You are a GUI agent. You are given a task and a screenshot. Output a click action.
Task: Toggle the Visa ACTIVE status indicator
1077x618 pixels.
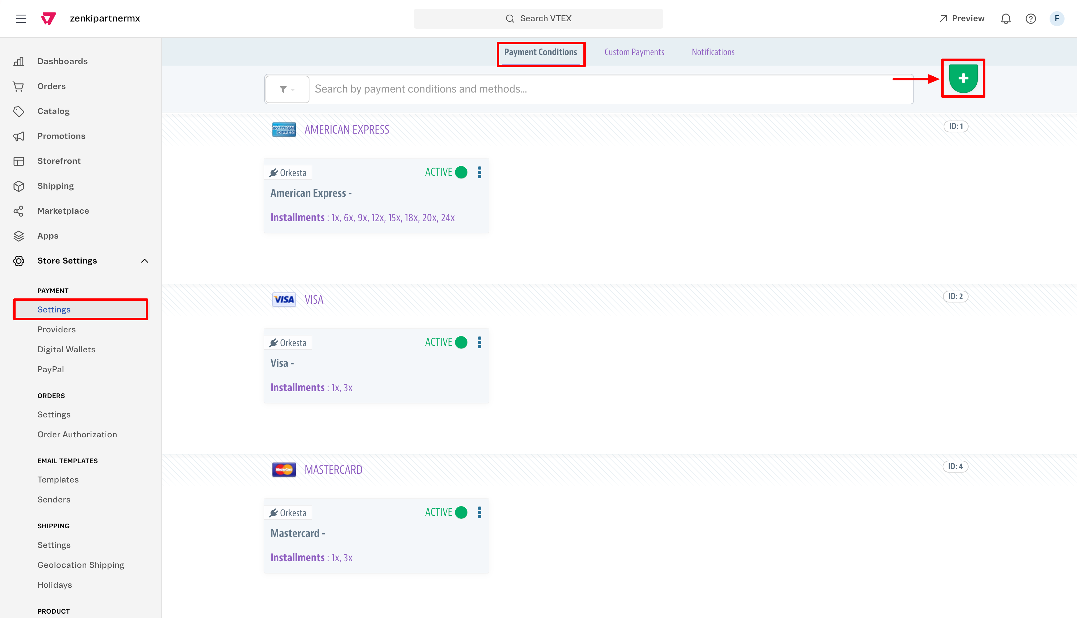tap(461, 343)
